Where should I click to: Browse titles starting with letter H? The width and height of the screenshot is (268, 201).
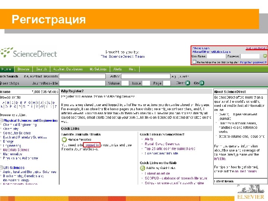pyautogui.click(x=34, y=103)
